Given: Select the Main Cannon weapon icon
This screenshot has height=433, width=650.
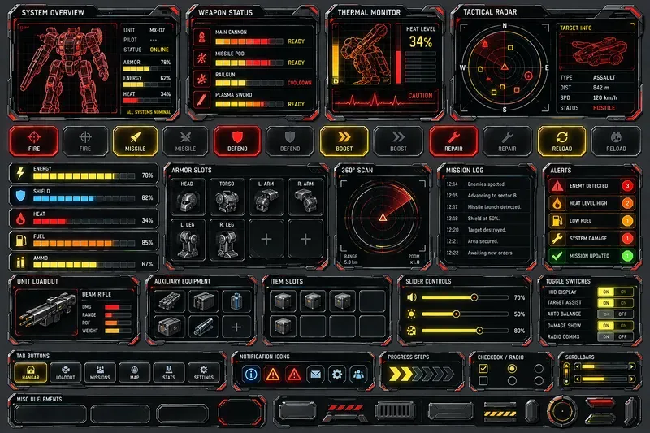Looking at the screenshot, I should coord(201,37).
